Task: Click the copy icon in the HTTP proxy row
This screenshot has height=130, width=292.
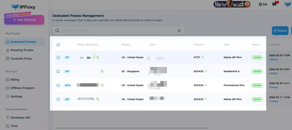Action: (98, 57)
